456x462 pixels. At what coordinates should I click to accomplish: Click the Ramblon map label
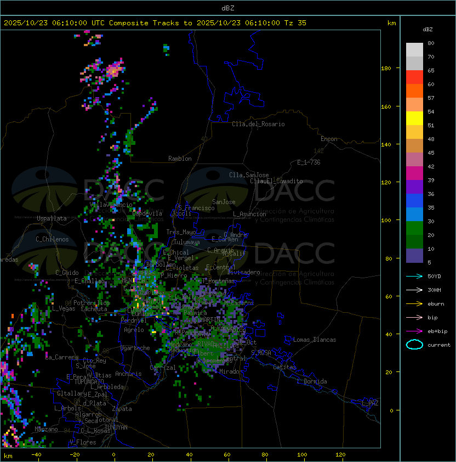click(180, 159)
